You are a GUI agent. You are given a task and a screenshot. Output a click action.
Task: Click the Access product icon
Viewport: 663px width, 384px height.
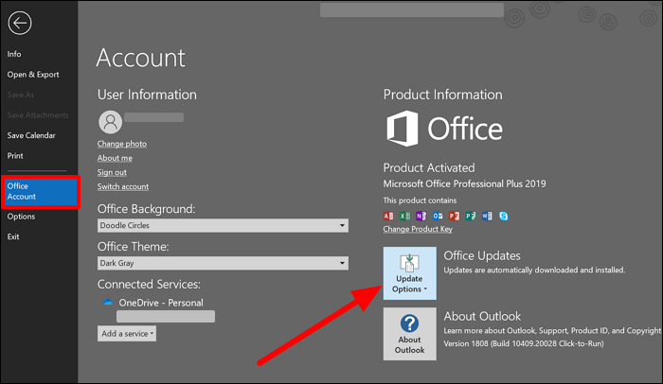click(387, 216)
